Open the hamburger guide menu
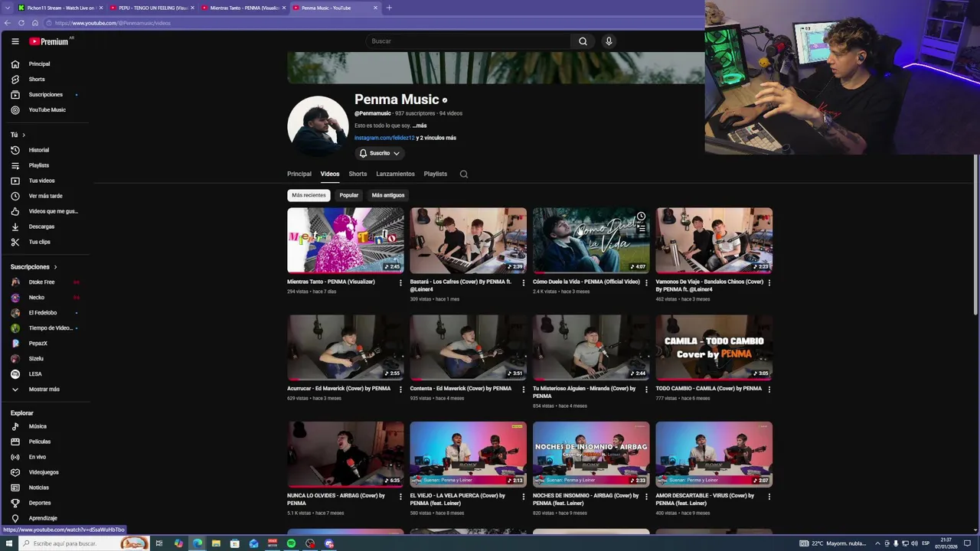 pos(15,41)
